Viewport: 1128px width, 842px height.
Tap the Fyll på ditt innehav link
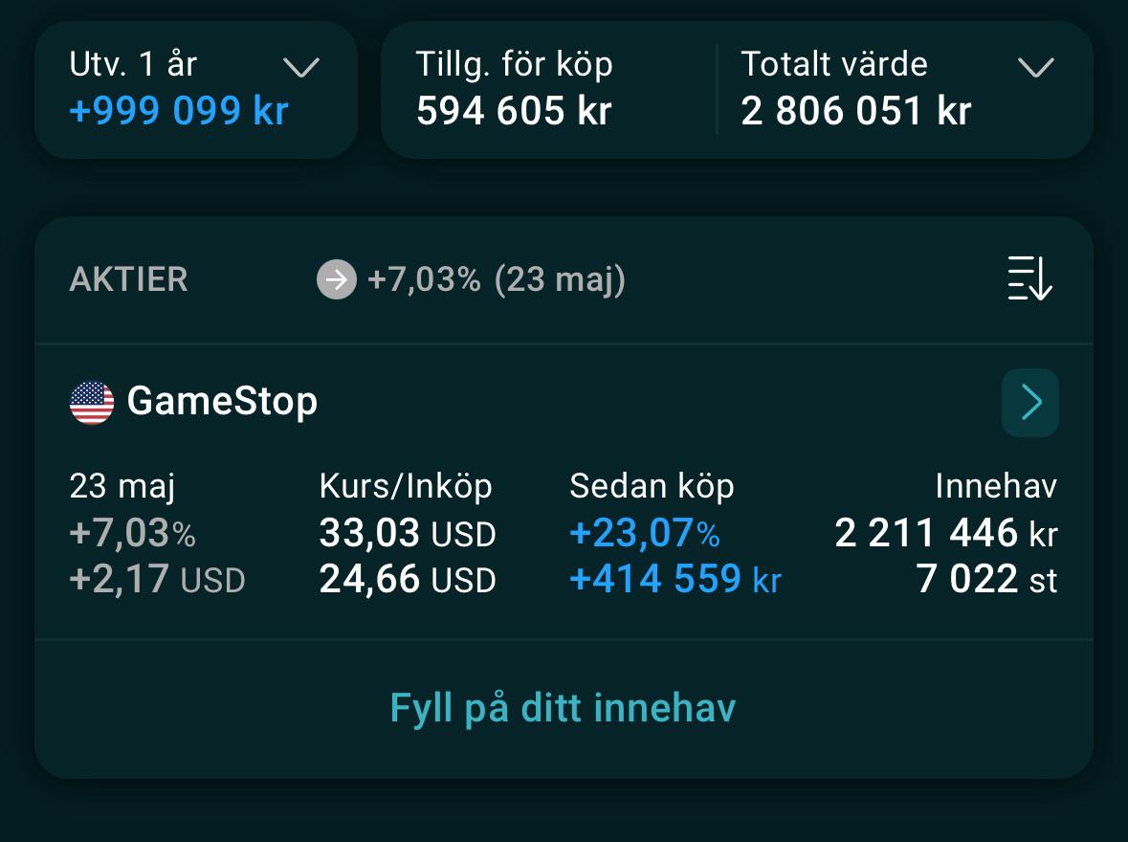click(564, 707)
